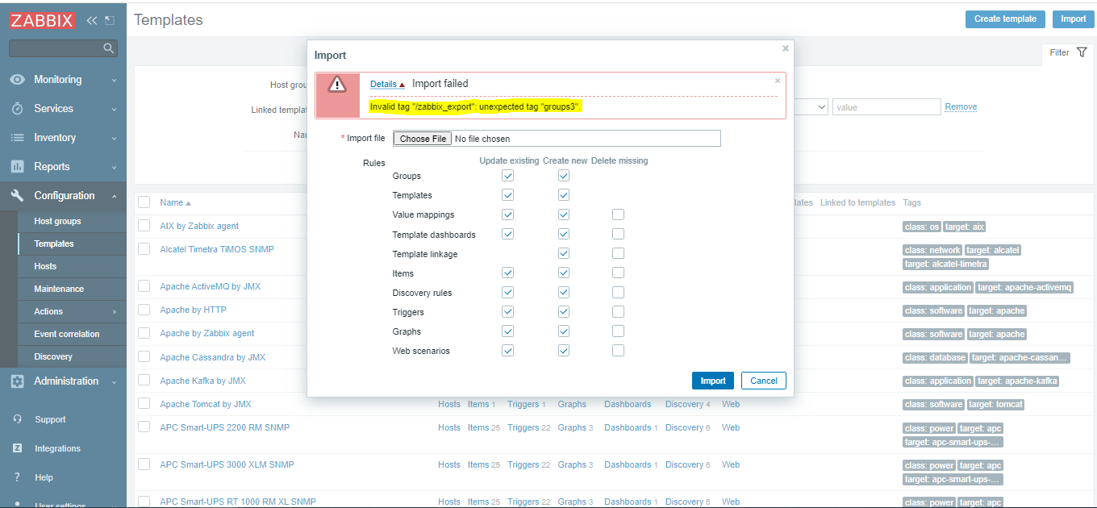Click the tag value input field
Viewport: 1097px width, 508px height.
point(886,106)
